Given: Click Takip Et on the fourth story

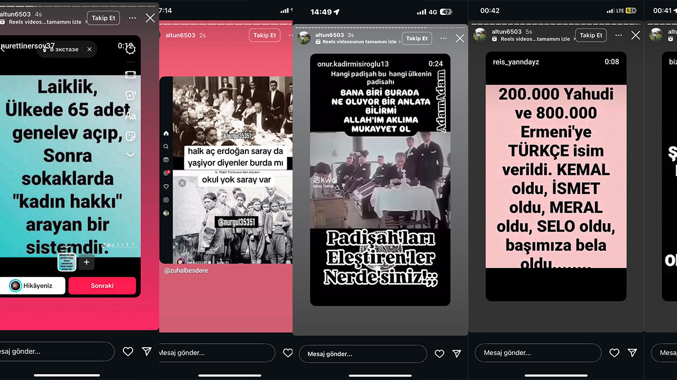Looking at the screenshot, I should 591,35.
